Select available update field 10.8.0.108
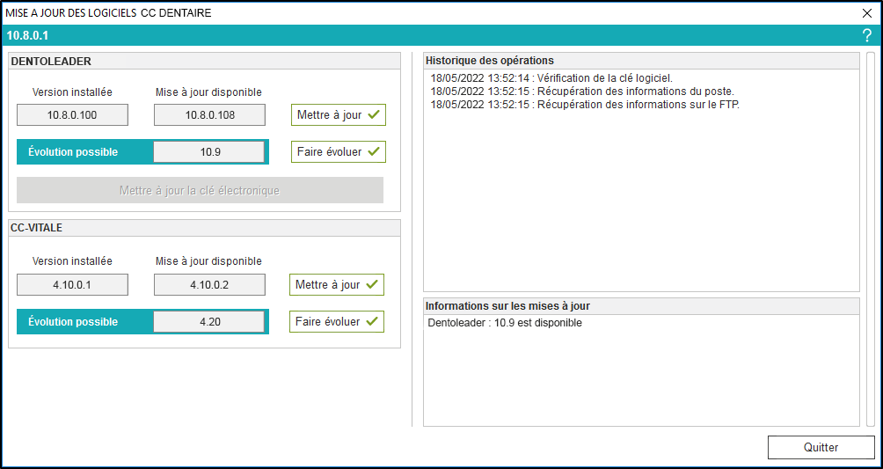883x469 pixels. tap(210, 115)
